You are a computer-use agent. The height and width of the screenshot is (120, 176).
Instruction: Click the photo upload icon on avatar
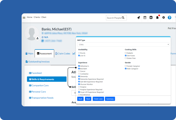tap(37, 38)
